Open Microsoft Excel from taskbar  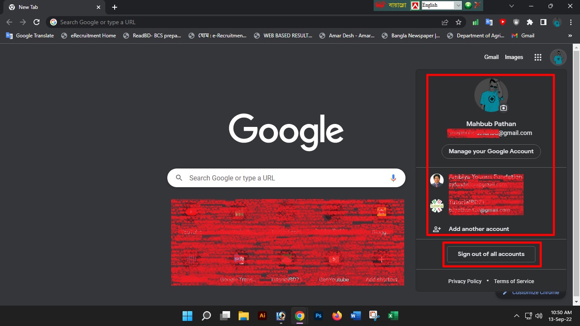(393, 316)
